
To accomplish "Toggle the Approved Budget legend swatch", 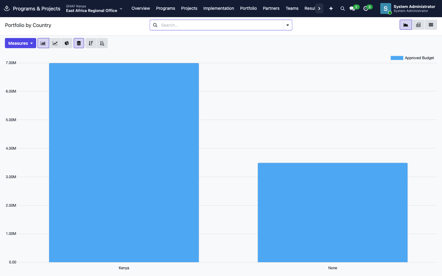I will pyautogui.click(x=397, y=58).
